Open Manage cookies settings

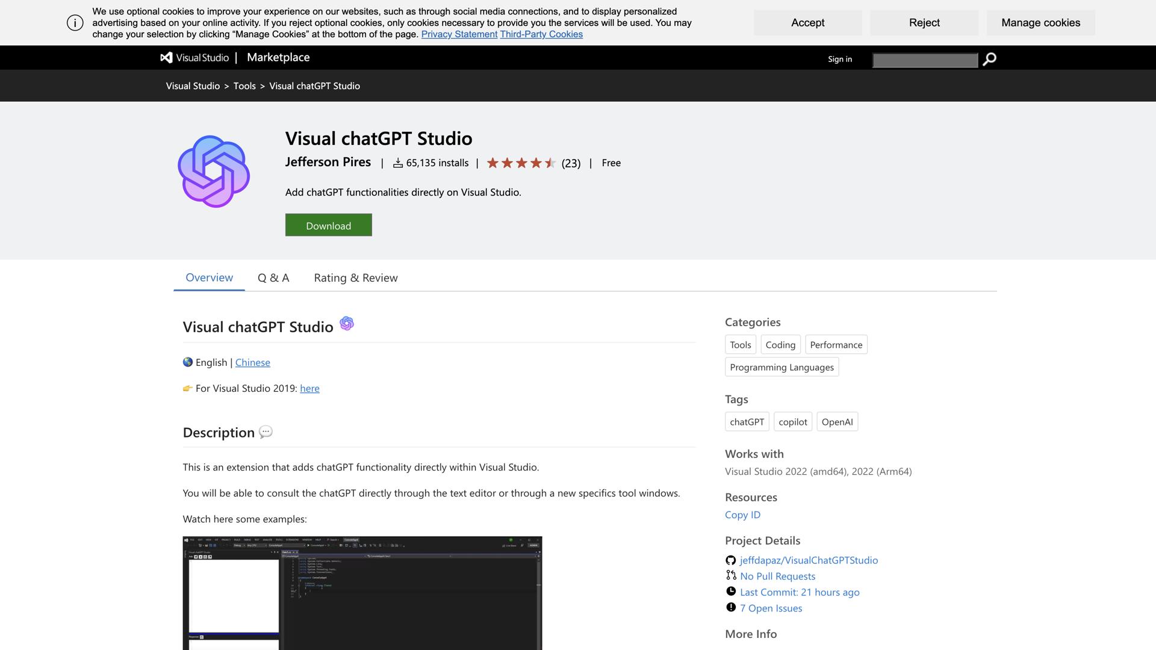[x=1040, y=22]
